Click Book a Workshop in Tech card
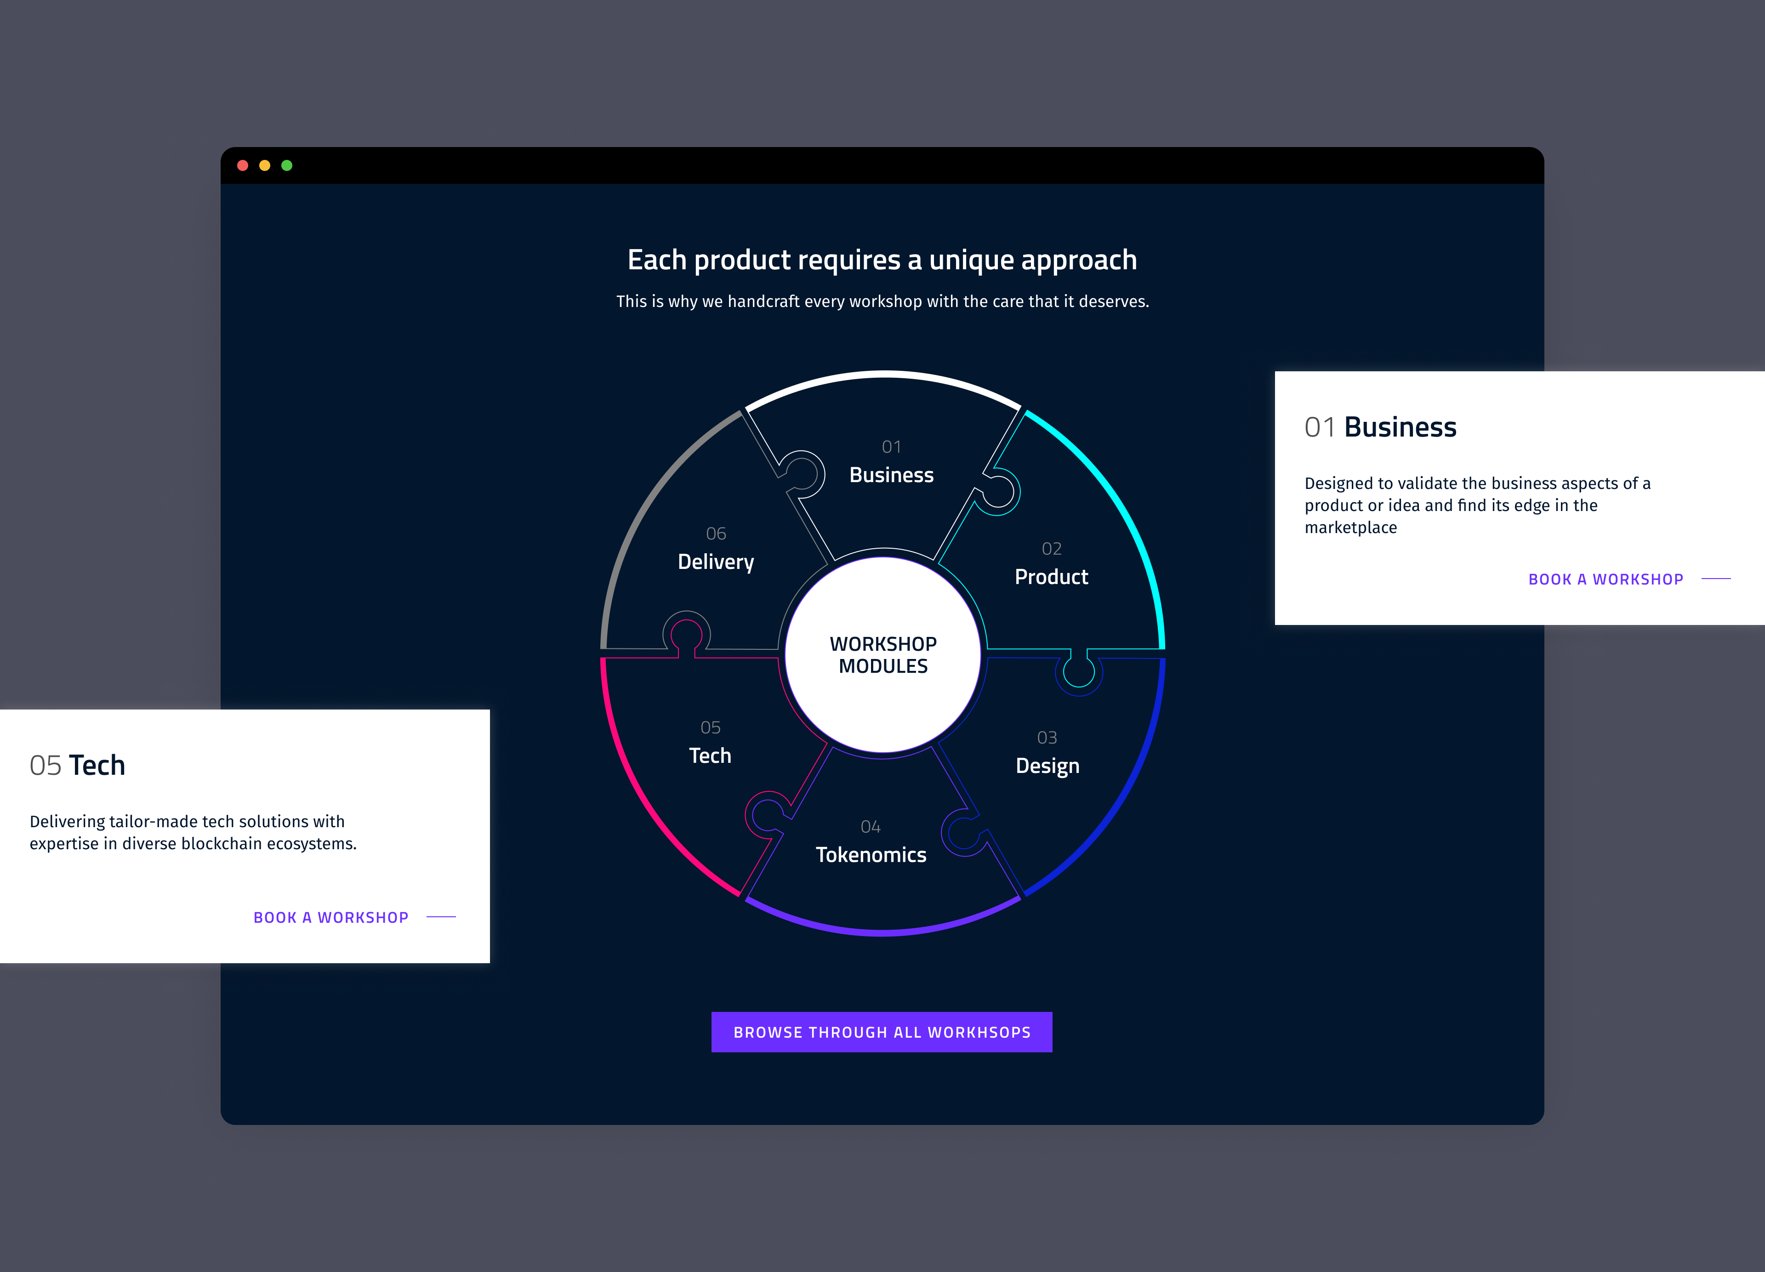Screen dimensions: 1765x1272 354,917
